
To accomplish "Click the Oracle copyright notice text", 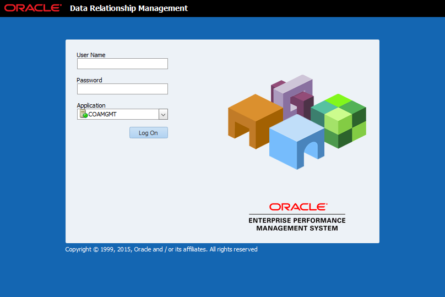I will 161,249.
